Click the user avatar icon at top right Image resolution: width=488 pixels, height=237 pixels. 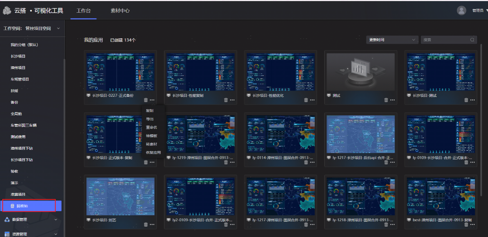(461, 10)
